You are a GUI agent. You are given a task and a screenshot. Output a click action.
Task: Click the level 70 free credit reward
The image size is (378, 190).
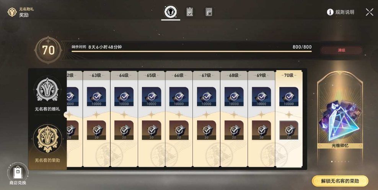point(289,97)
